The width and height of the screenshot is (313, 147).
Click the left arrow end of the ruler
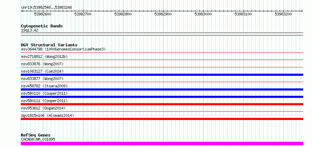tap(22, 11)
